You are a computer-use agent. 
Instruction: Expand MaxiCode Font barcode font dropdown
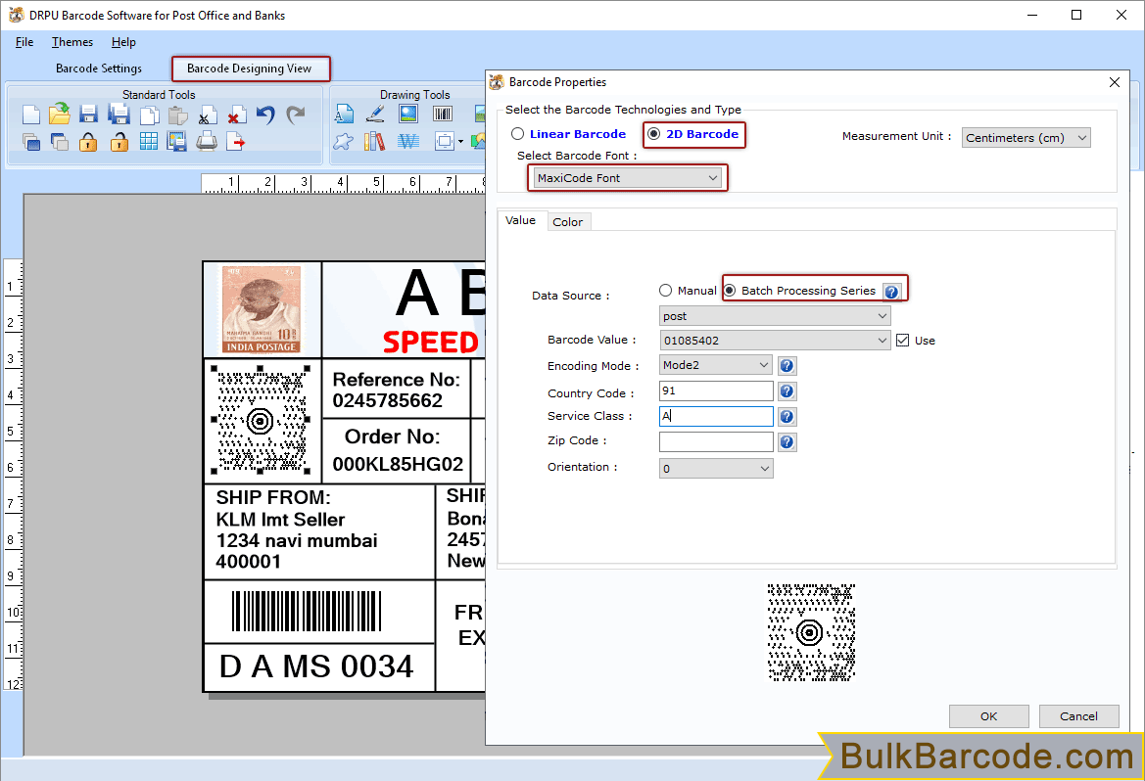628,178
